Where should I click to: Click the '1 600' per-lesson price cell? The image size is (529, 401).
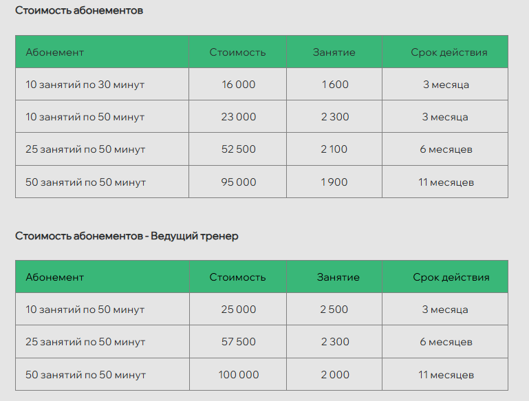point(335,85)
